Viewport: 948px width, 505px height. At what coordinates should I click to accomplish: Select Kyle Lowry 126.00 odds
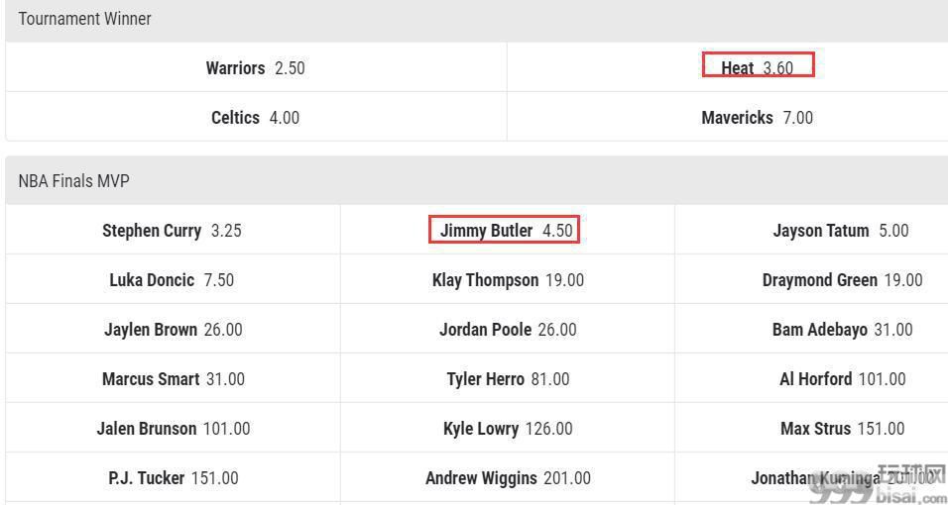508,429
